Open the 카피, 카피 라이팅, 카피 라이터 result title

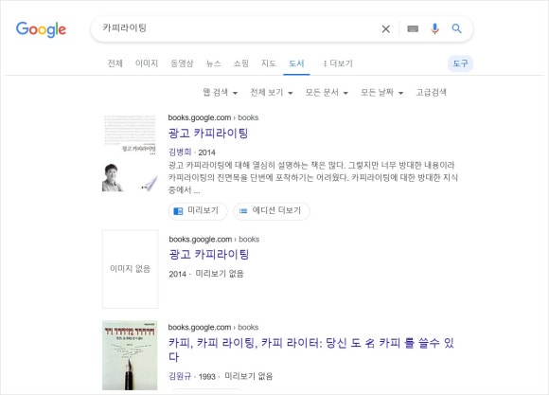(x=310, y=350)
